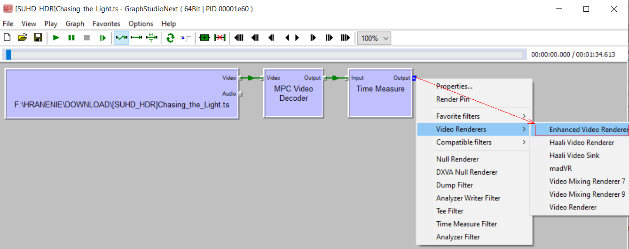Select Haali Video Sink in submenu

580,155
